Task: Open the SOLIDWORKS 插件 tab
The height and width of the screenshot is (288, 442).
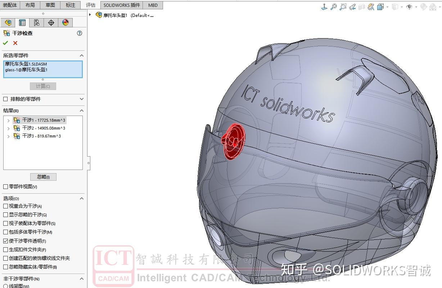Action: click(121, 5)
